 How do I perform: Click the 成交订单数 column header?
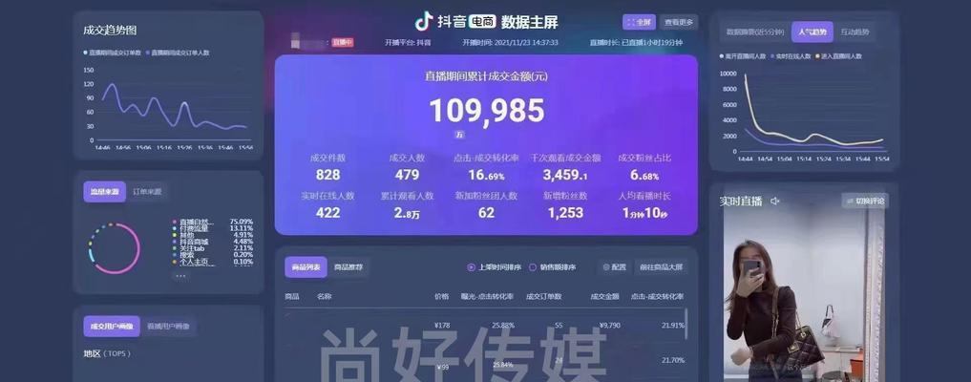[x=543, y=297]
